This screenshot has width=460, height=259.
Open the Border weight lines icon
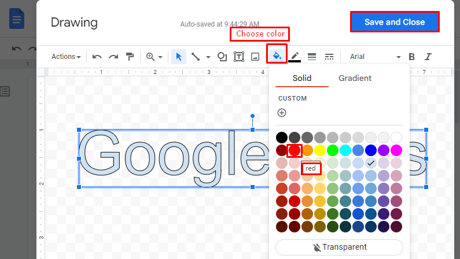pos(311,57)
